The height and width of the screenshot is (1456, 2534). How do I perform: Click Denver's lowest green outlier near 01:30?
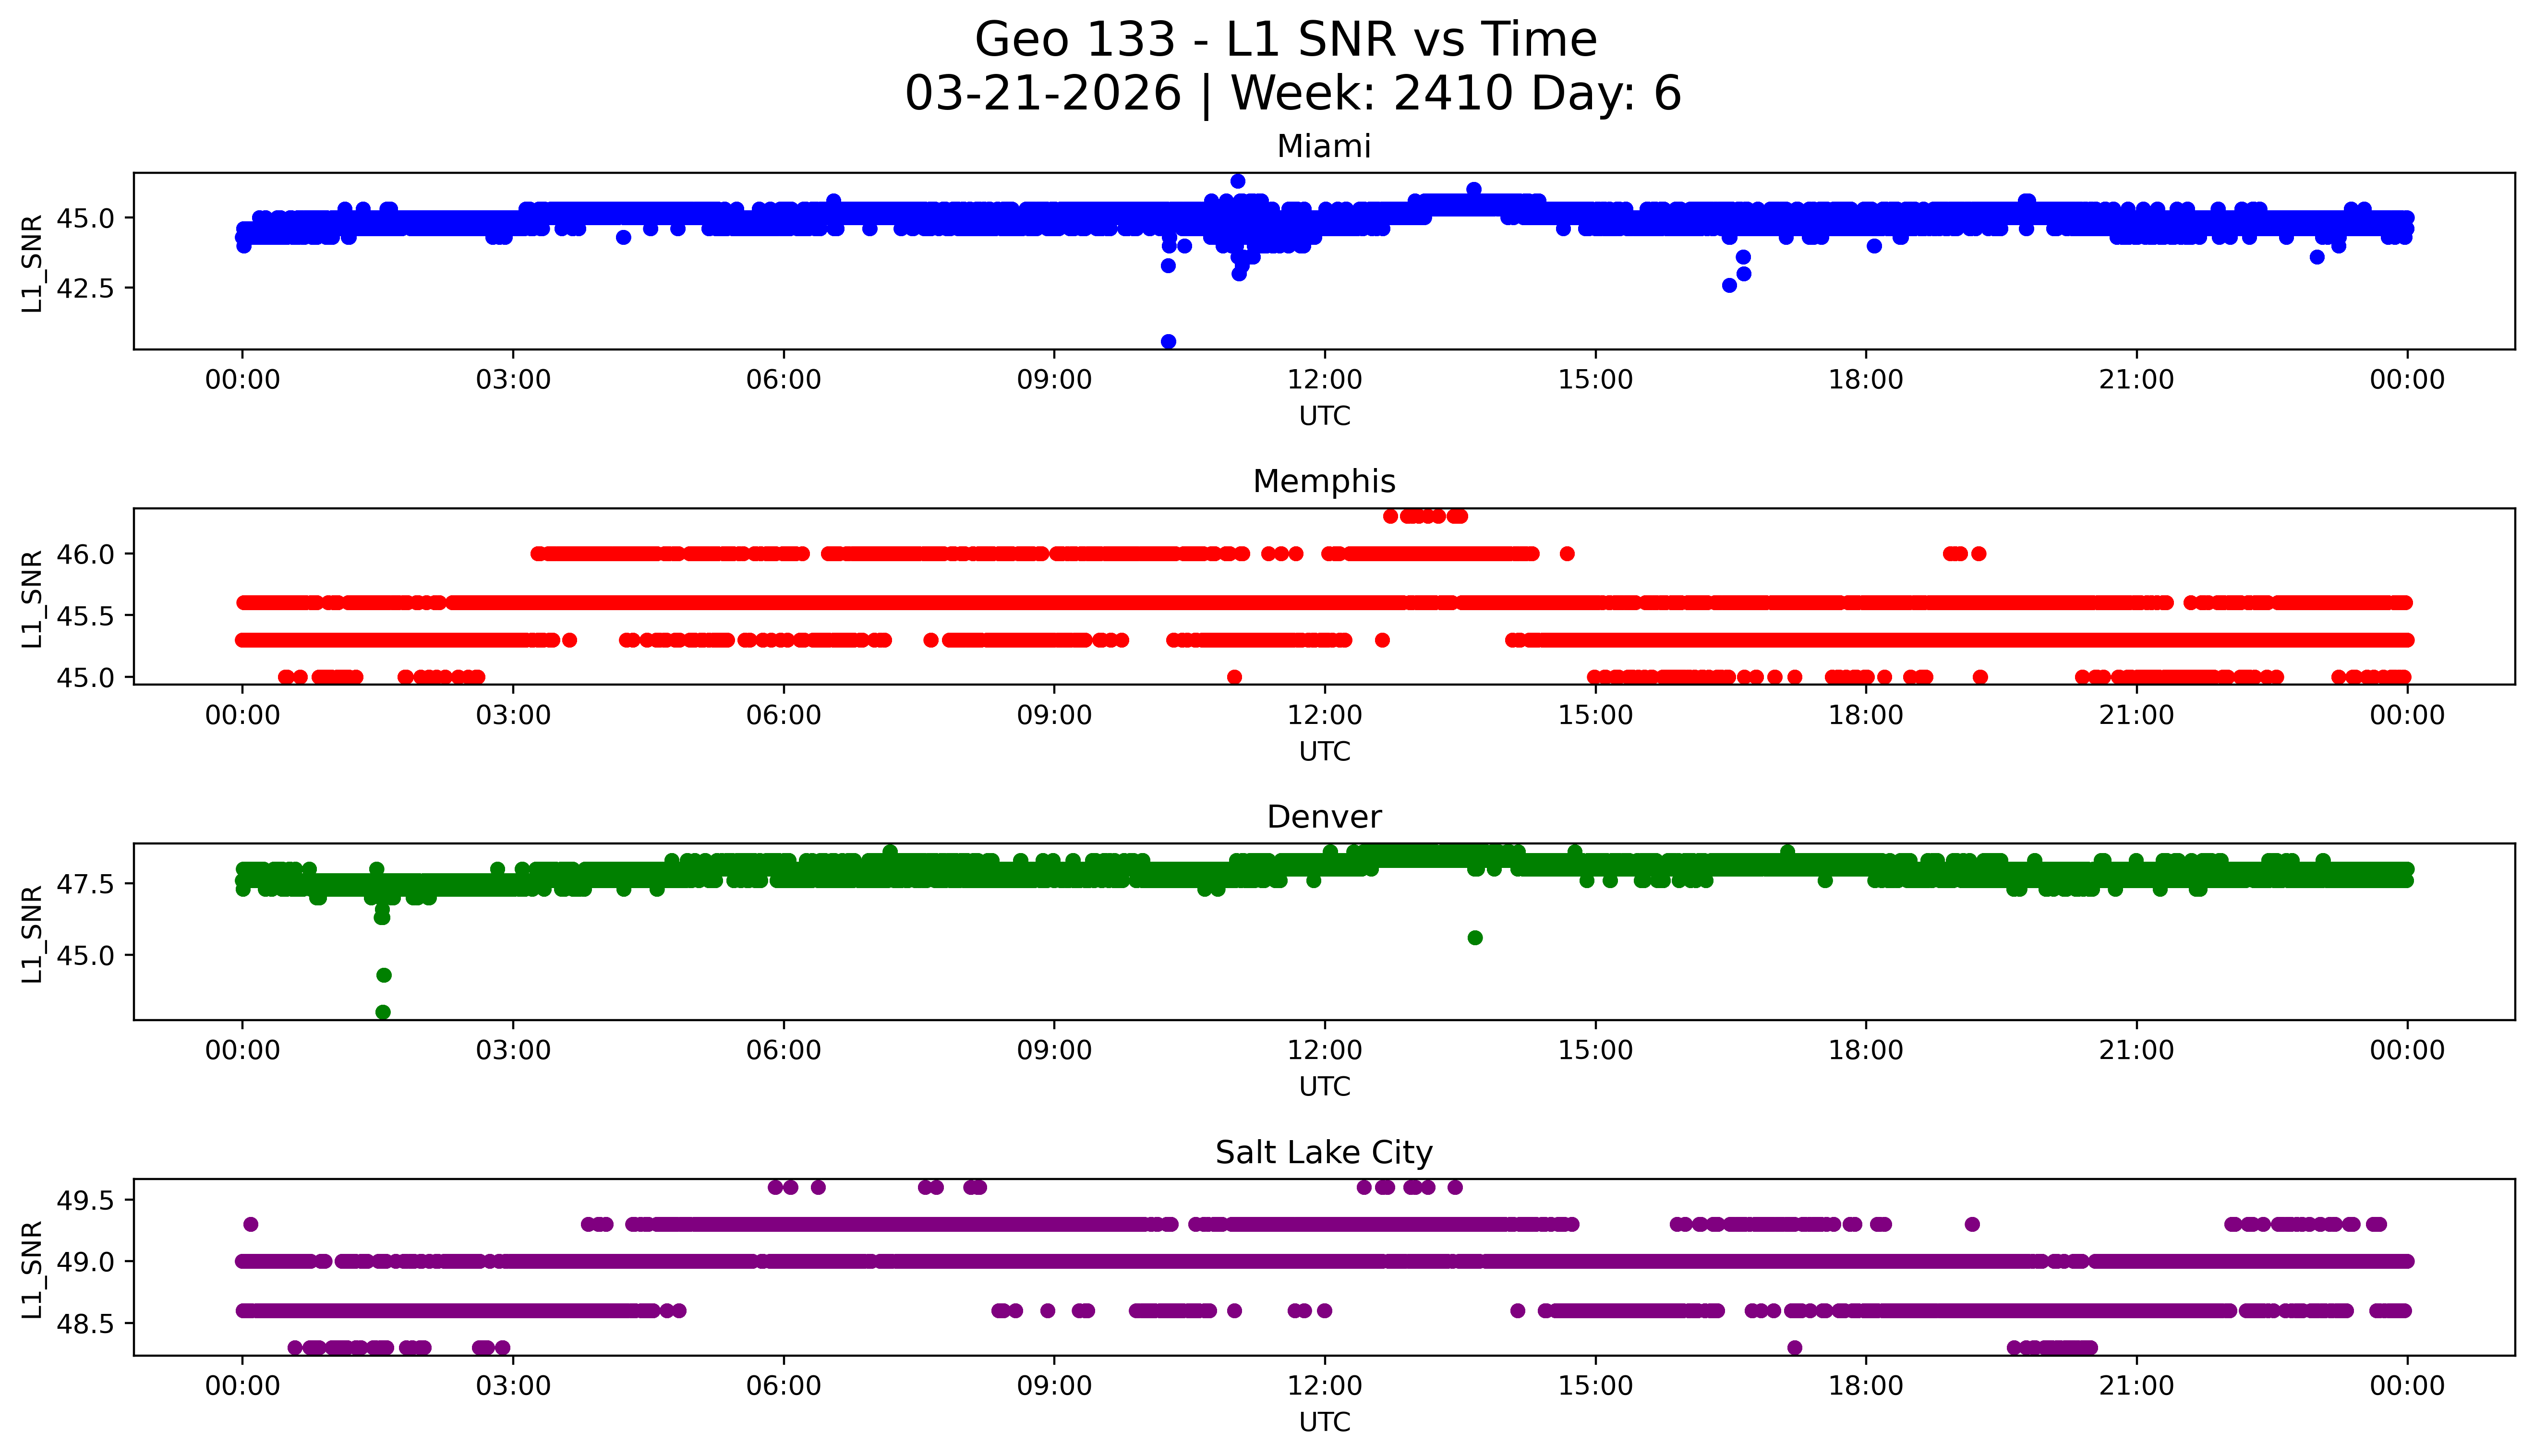[x=382, y=1012]
